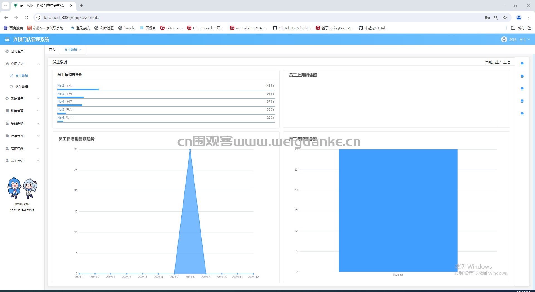This screenshot has width=535, height=292.
Task: Switch to the 首页 page tab
Action: coord(52,50)
